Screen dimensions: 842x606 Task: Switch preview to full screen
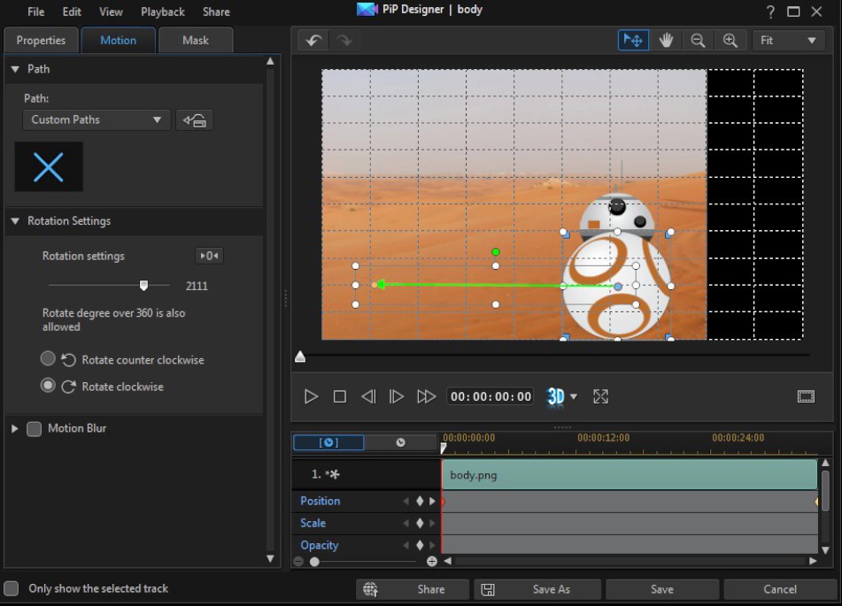[x=600, y=396]
